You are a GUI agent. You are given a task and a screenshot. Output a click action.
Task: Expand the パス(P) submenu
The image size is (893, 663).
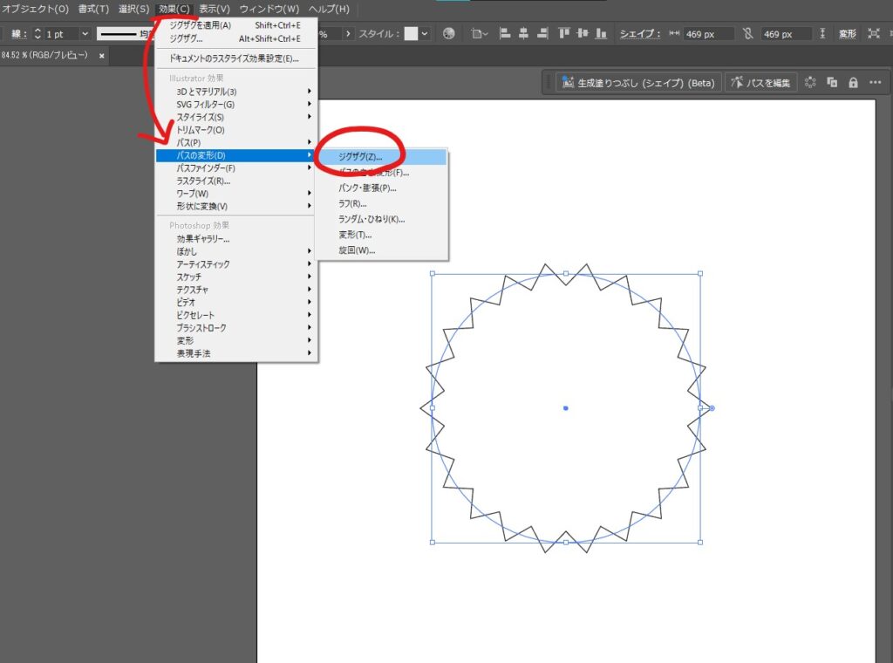(x=236, y=142)
